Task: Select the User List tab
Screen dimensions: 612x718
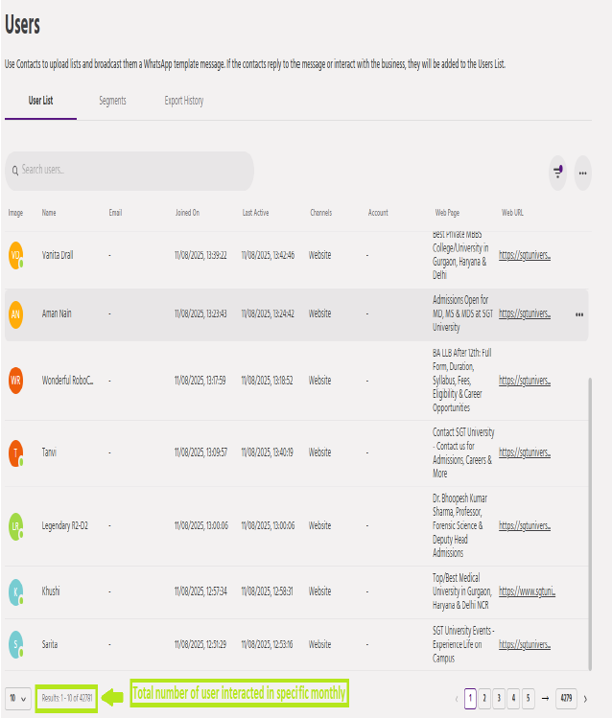Action: [x=40, y=101]
